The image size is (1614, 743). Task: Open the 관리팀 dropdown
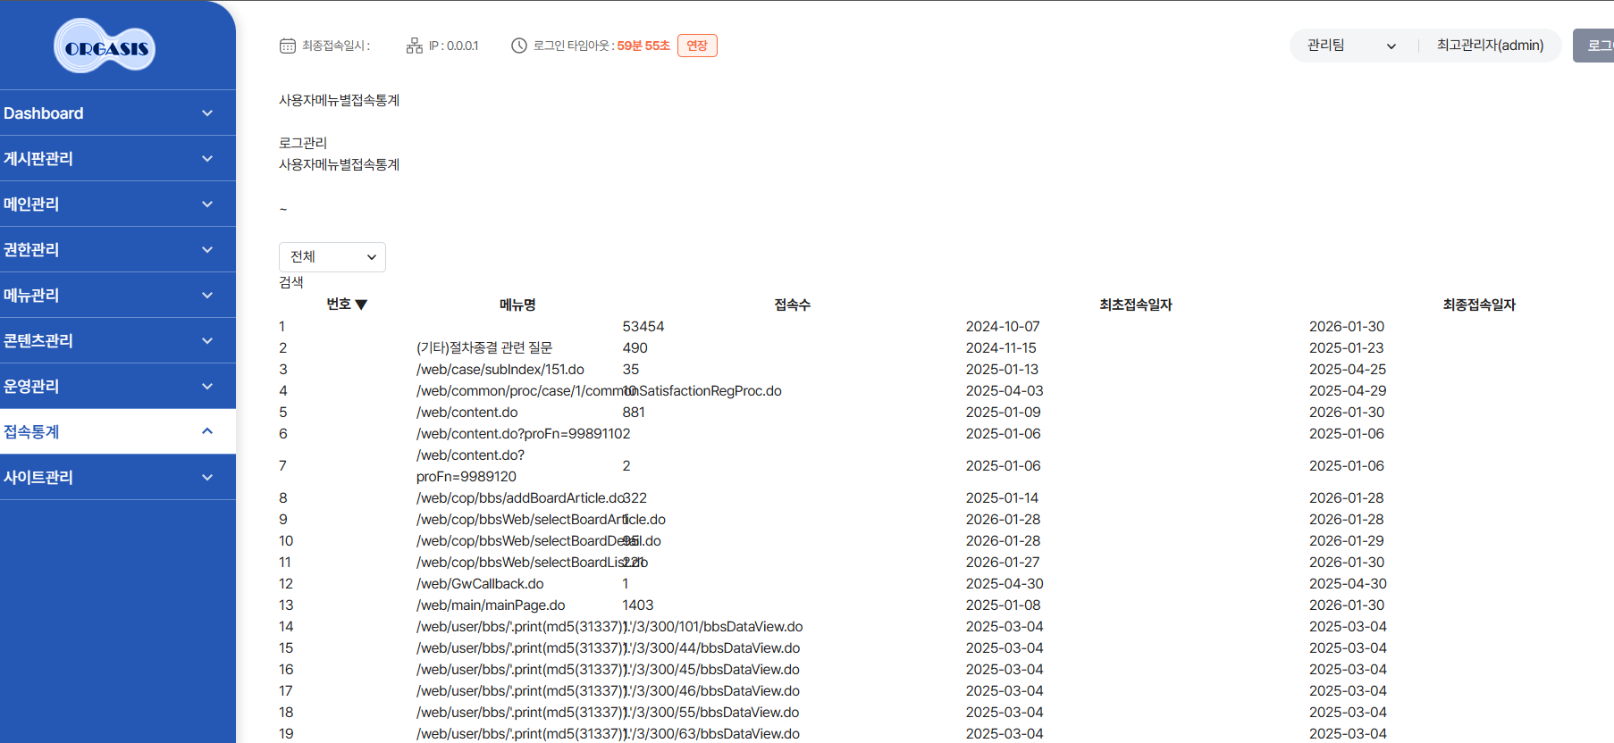click(1350, 46)
